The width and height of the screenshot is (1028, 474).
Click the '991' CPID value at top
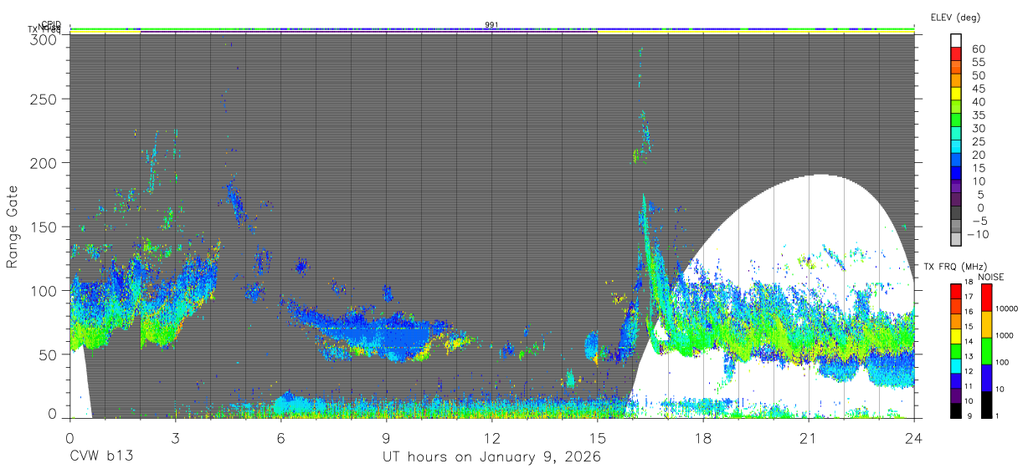coord(491,24)
